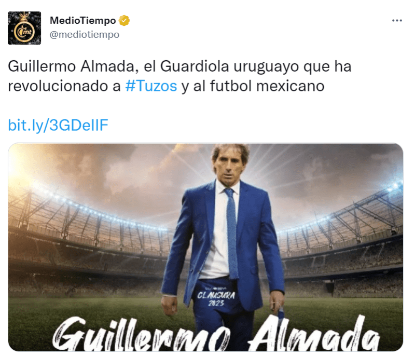Click the words futbol mexicano in tweet
This screenshot has width=415, height=356.
coord(267,86)
